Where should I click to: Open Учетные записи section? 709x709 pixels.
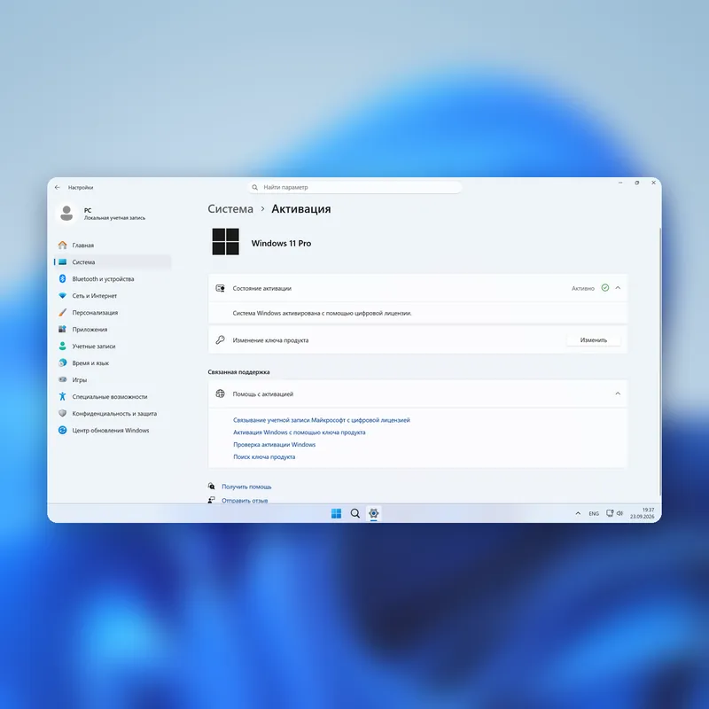[113, 346]
